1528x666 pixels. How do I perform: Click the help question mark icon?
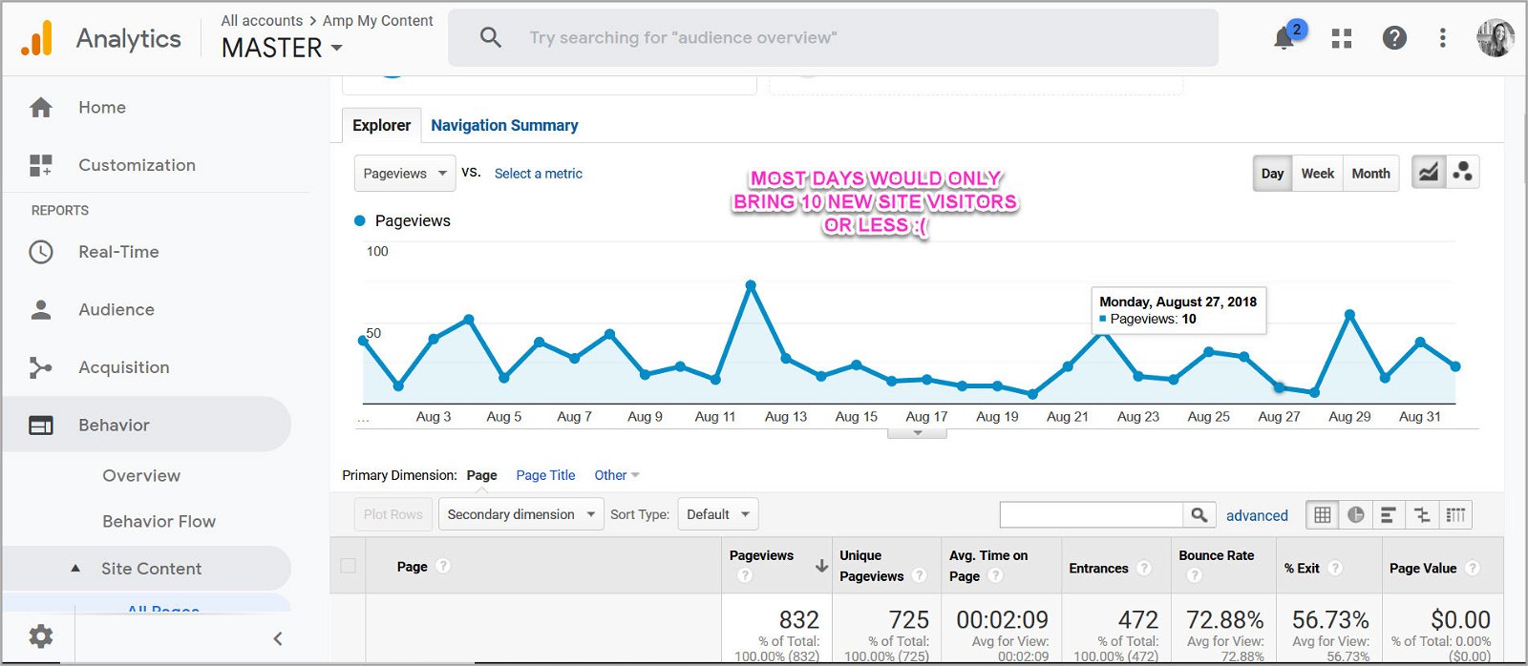(1394, 38)
